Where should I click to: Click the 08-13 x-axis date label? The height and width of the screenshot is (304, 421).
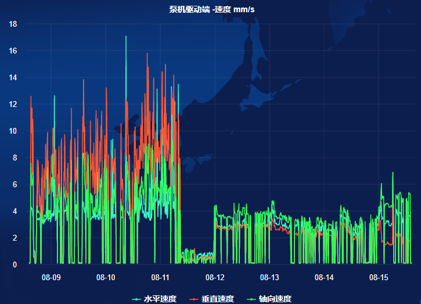tap(269, 278)
